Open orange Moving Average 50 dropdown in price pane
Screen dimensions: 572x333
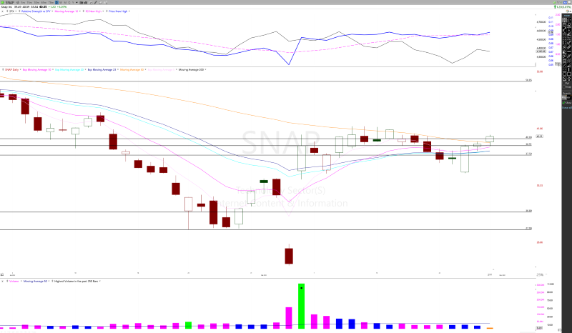pos(145,69)
